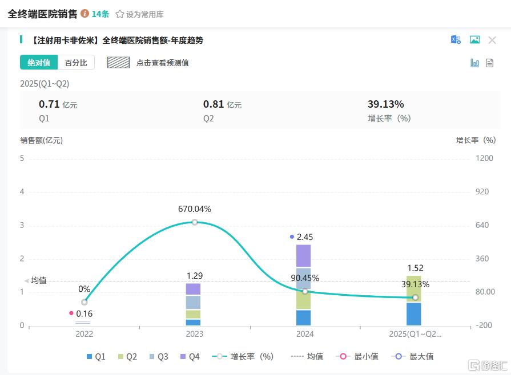Click the orange info icon beside title
Viewport: 511px width, 375px height.
pos(85,13)
